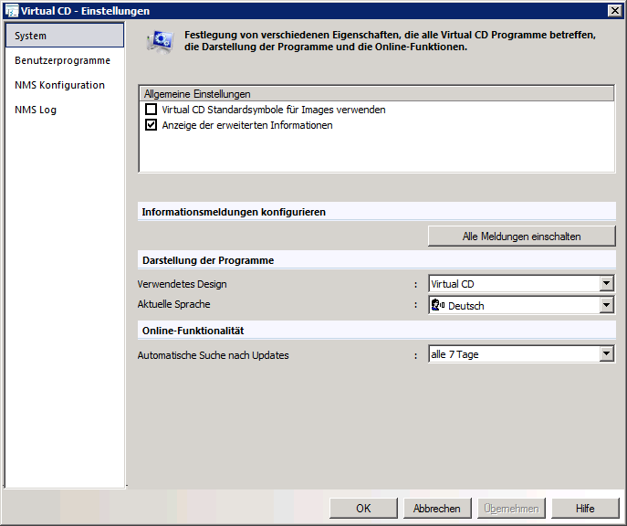Viewport: 627px width, 526px height.
Task: Click the Abbrechen button
Action: (x=437, y=509)
